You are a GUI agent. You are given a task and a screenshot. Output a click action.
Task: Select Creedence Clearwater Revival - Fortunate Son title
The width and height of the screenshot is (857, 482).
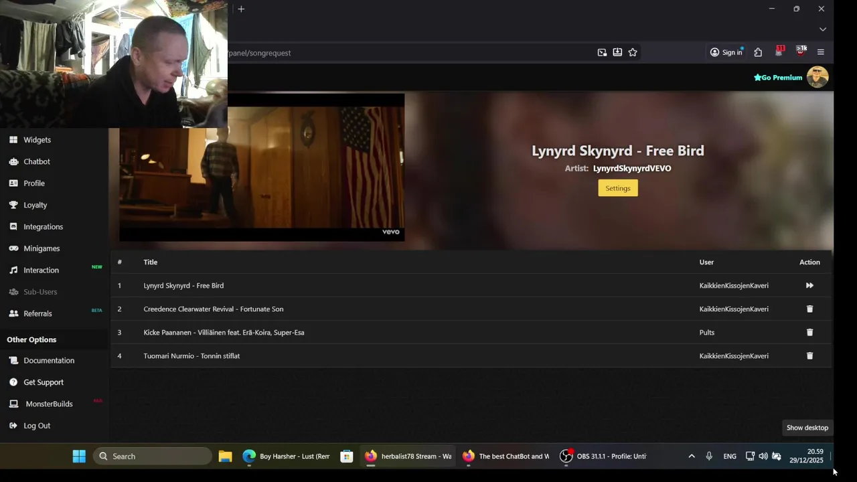[x=214, y=309]
